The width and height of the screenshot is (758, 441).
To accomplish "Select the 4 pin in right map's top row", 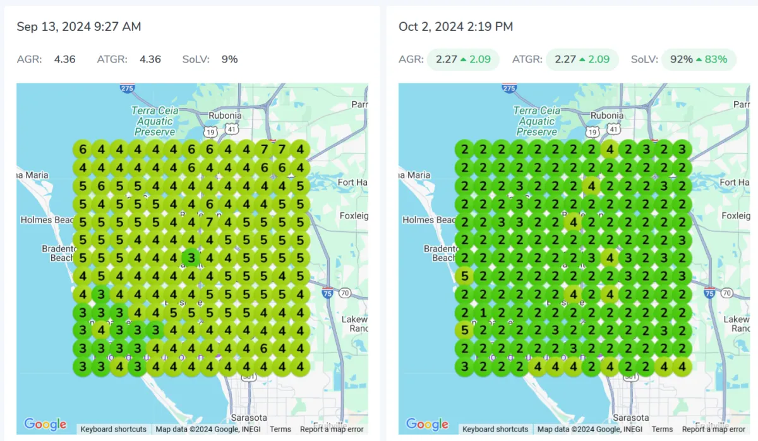I will pyautogui.click(x=609, y=150).
